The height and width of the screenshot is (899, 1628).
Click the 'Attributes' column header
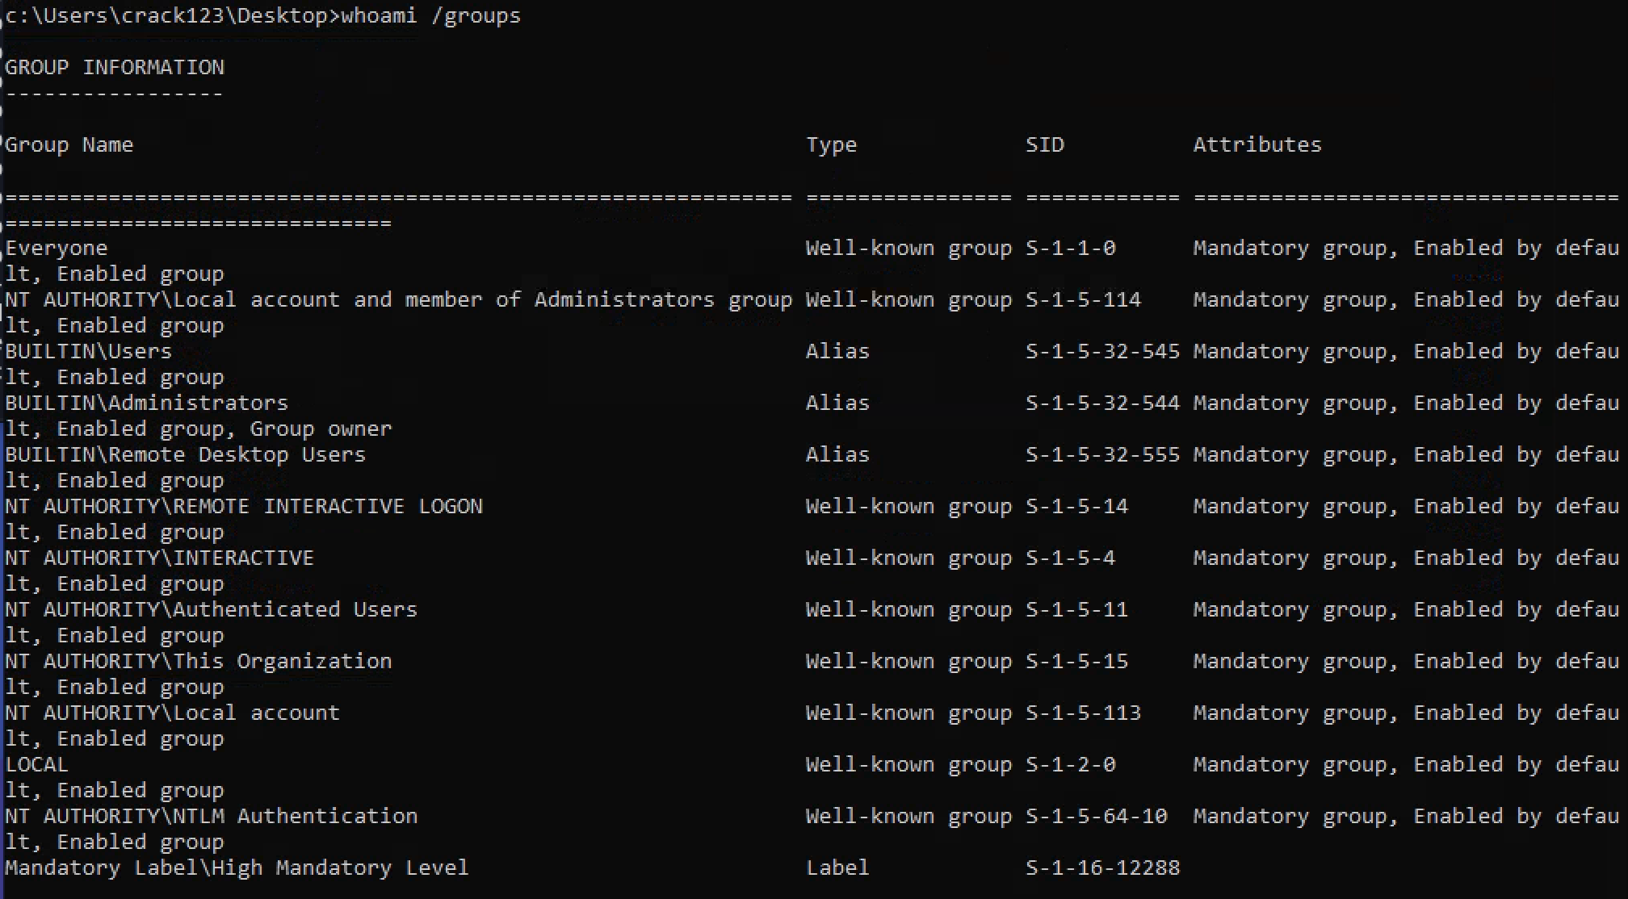pos(1257,144)
